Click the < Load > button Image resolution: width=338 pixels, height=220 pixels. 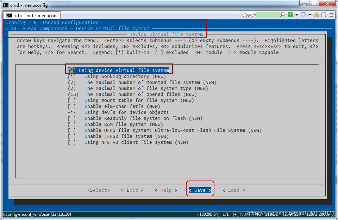(x=234, y=190)
